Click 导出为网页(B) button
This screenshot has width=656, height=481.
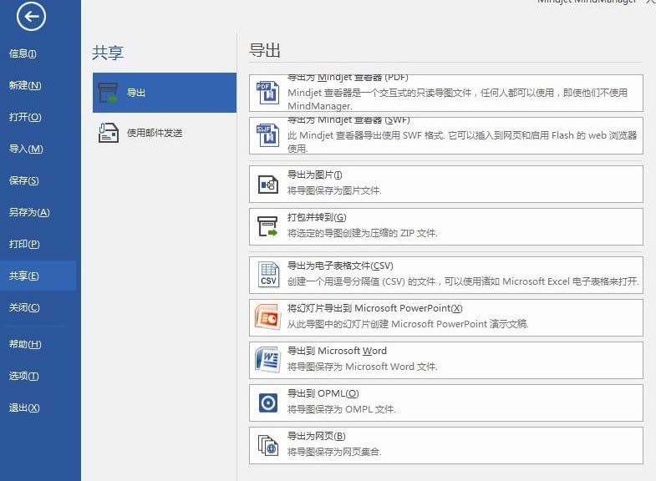446,445
